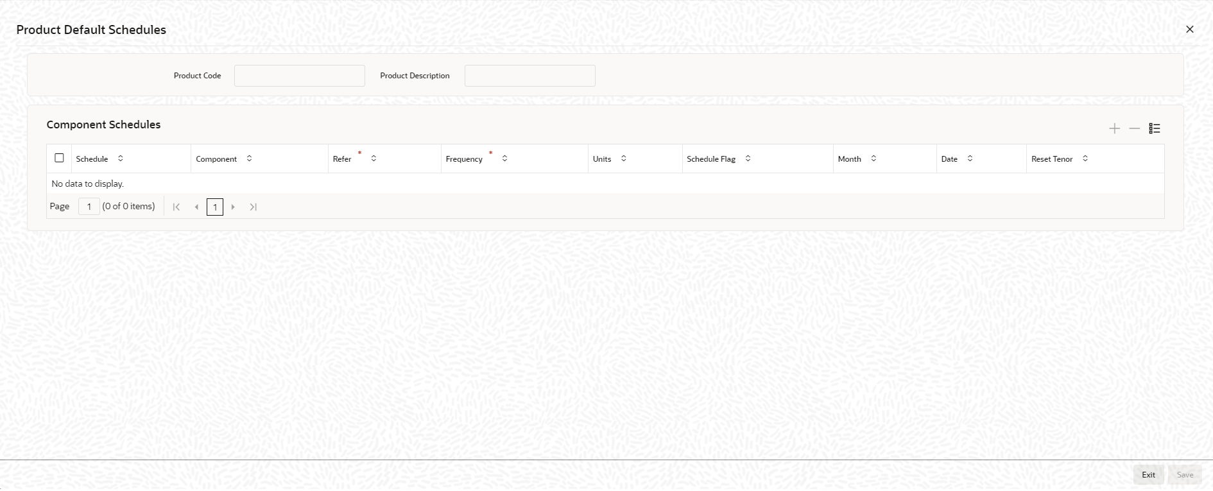Sort table by Units column

[x=623, y=159]
